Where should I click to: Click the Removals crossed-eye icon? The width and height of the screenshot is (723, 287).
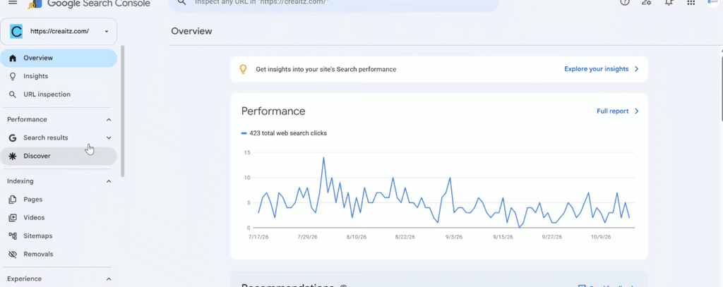(x=13, y=255)
